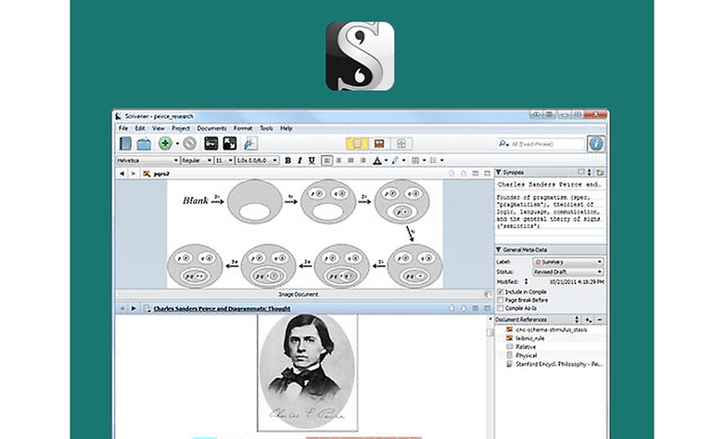This screenshot has width=725, height=439.
Task: Open the line spacing 1.0x dropdown
Action: click(x=257, y=161)
